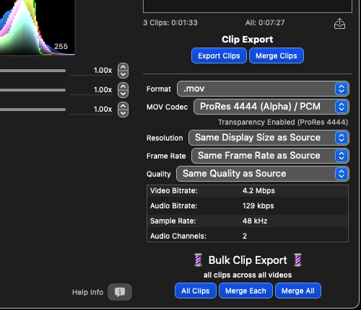Screen dimensions: 361x310
Task: Open the Frame Rate dropdown
Action: pyautogui.click(x=270, y=156)
